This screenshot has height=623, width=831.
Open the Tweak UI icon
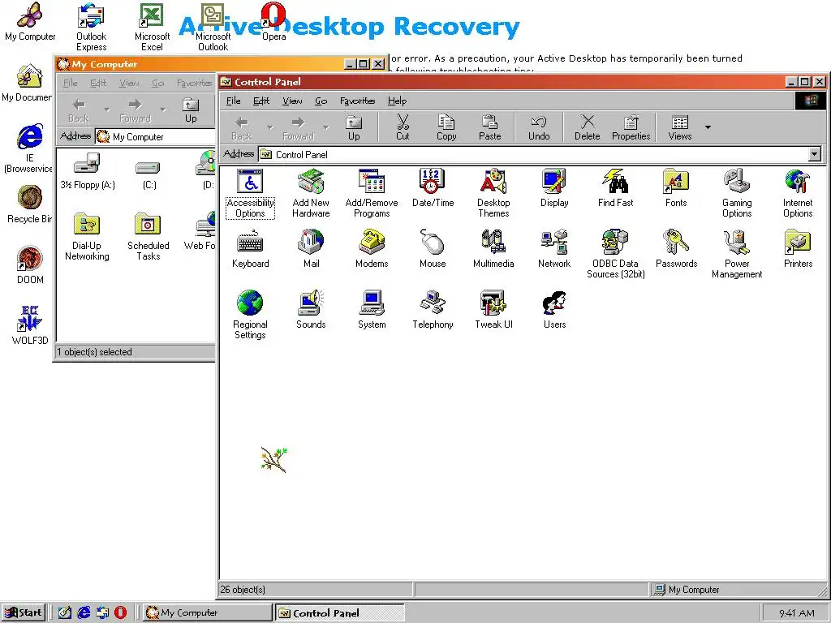tap(493, 310)
